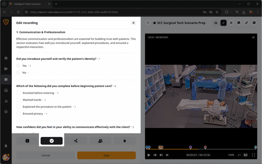Open the camera icon in the sidebar
This screenshot has height=164, width=262.
coord(6,69)
